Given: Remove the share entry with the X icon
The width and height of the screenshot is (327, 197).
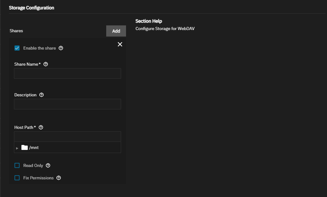Looking at the screenshot, I should pos(120,44).
